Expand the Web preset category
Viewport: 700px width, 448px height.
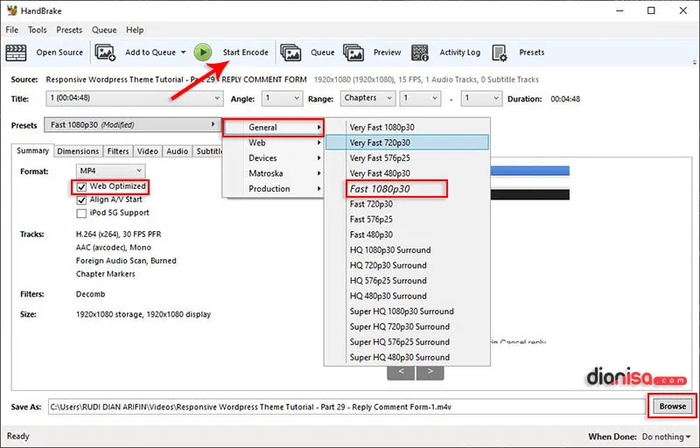[273, 143]
